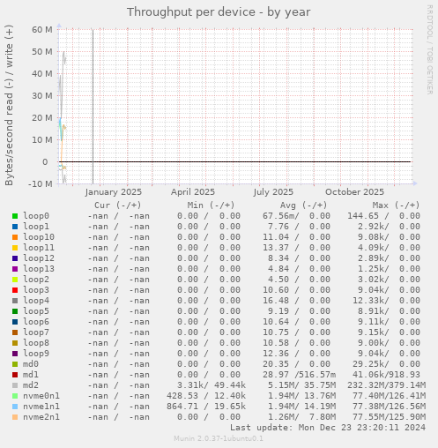
Task: Select the nvme2n1 device label
Action: click(41, 417)
